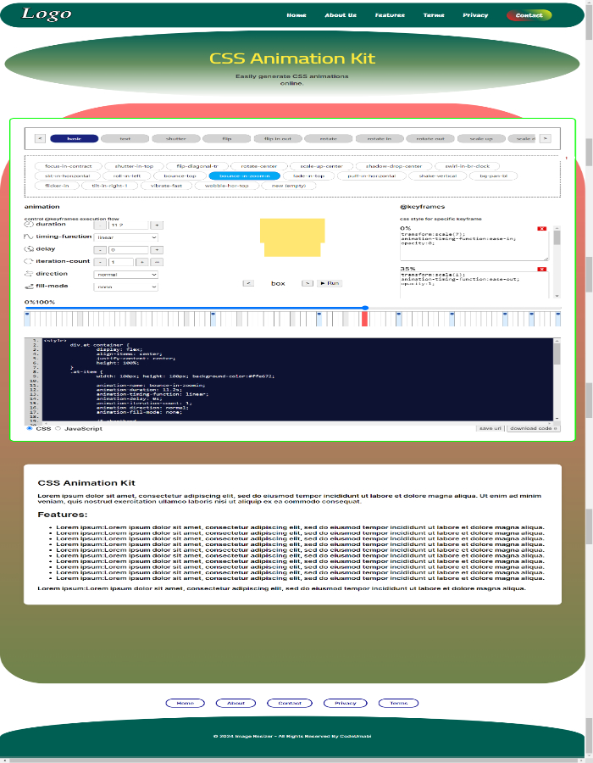Select the scale up category tab

(481, 139)
